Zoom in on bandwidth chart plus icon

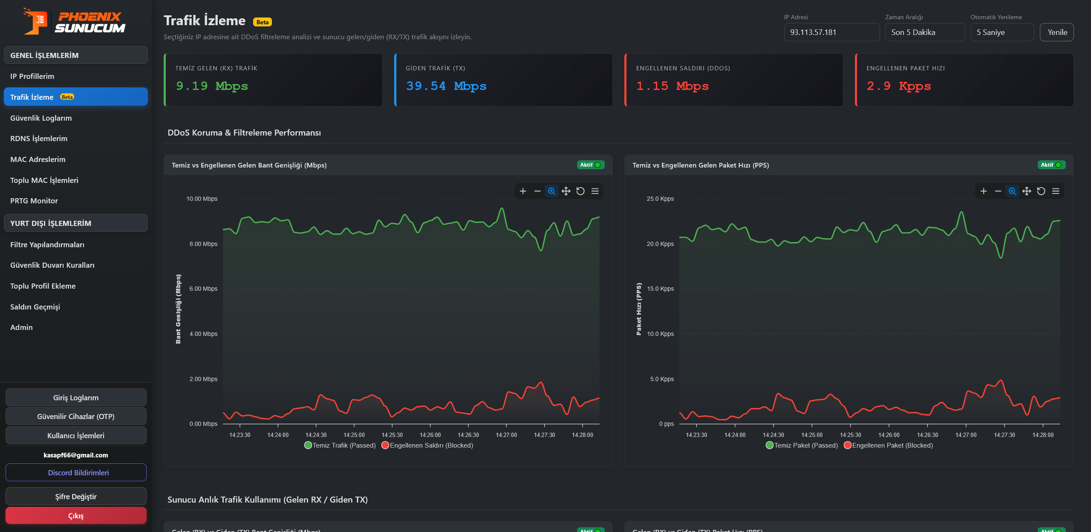click(523, 191)
